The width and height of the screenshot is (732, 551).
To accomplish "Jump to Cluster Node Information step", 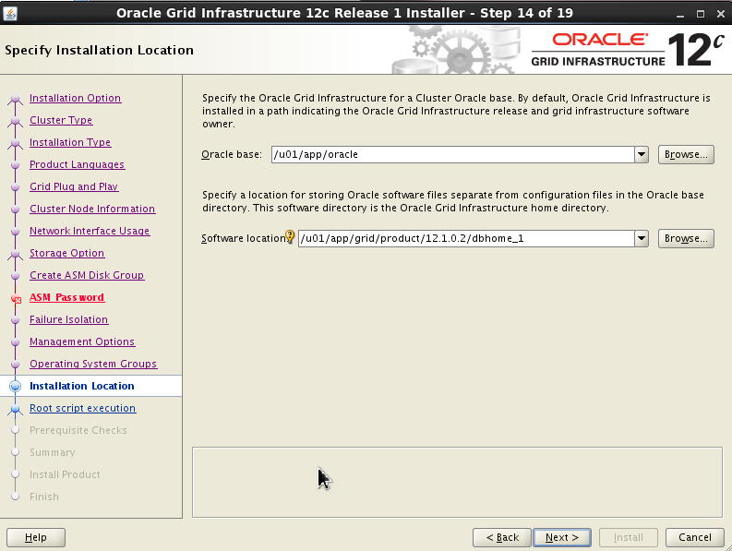I will [92, 209].
